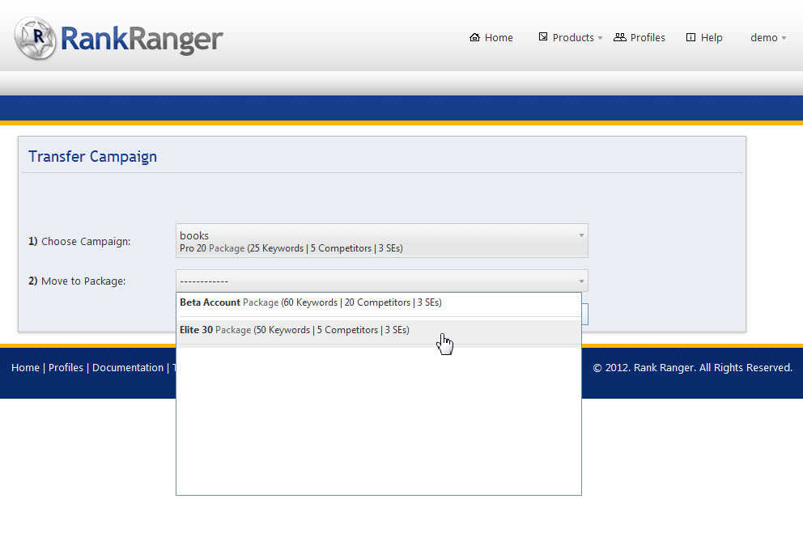Click the Help info icon
This screenshot has width=803, height=537.
[690, 37]
